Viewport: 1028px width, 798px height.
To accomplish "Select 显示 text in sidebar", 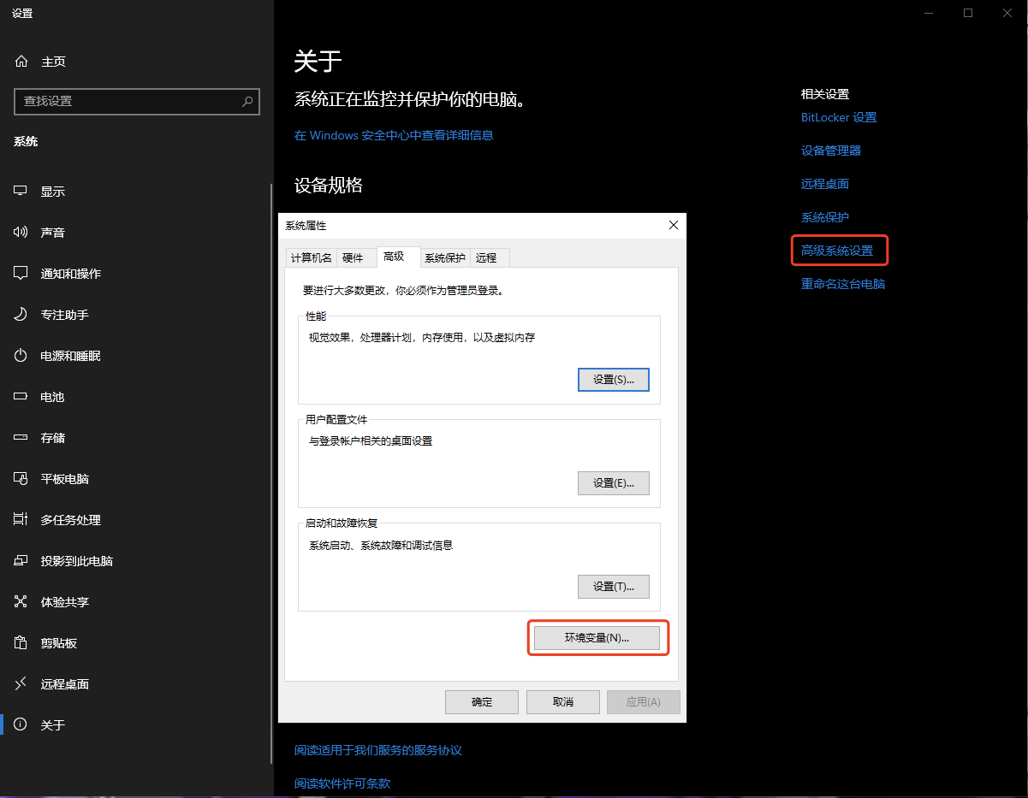I will 53,192.
